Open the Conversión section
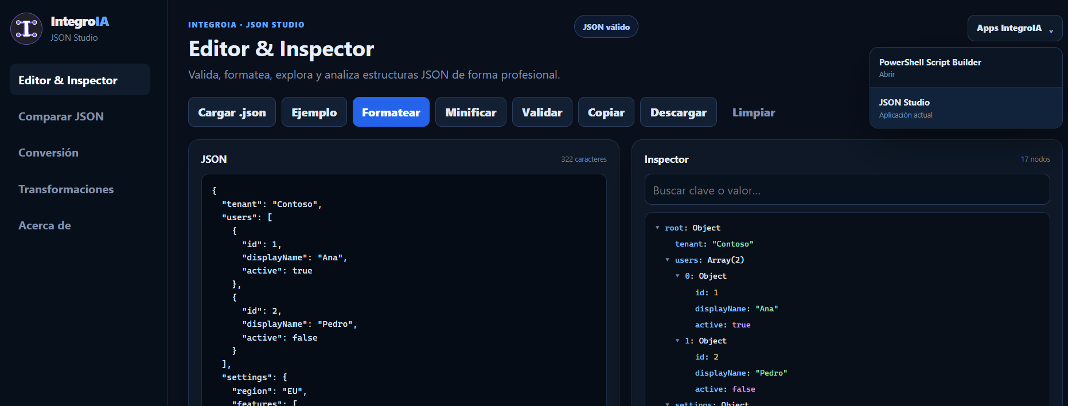Screen dimensions: 1068x406 (x=49, y=153)
